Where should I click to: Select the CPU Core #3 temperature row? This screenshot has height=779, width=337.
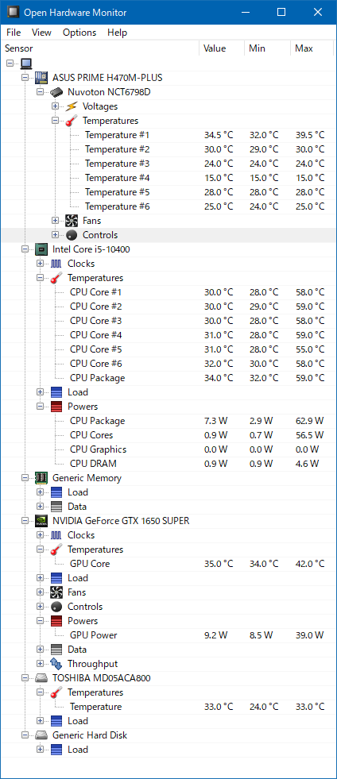coord(168,321)
